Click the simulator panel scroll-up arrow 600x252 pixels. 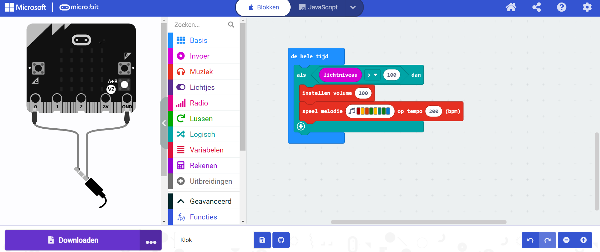click(164, 20)
